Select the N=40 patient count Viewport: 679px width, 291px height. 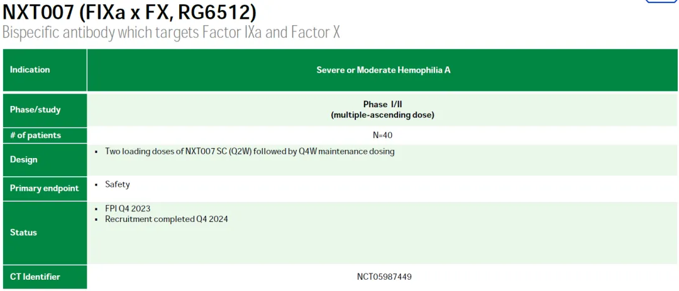coord(382,135)
